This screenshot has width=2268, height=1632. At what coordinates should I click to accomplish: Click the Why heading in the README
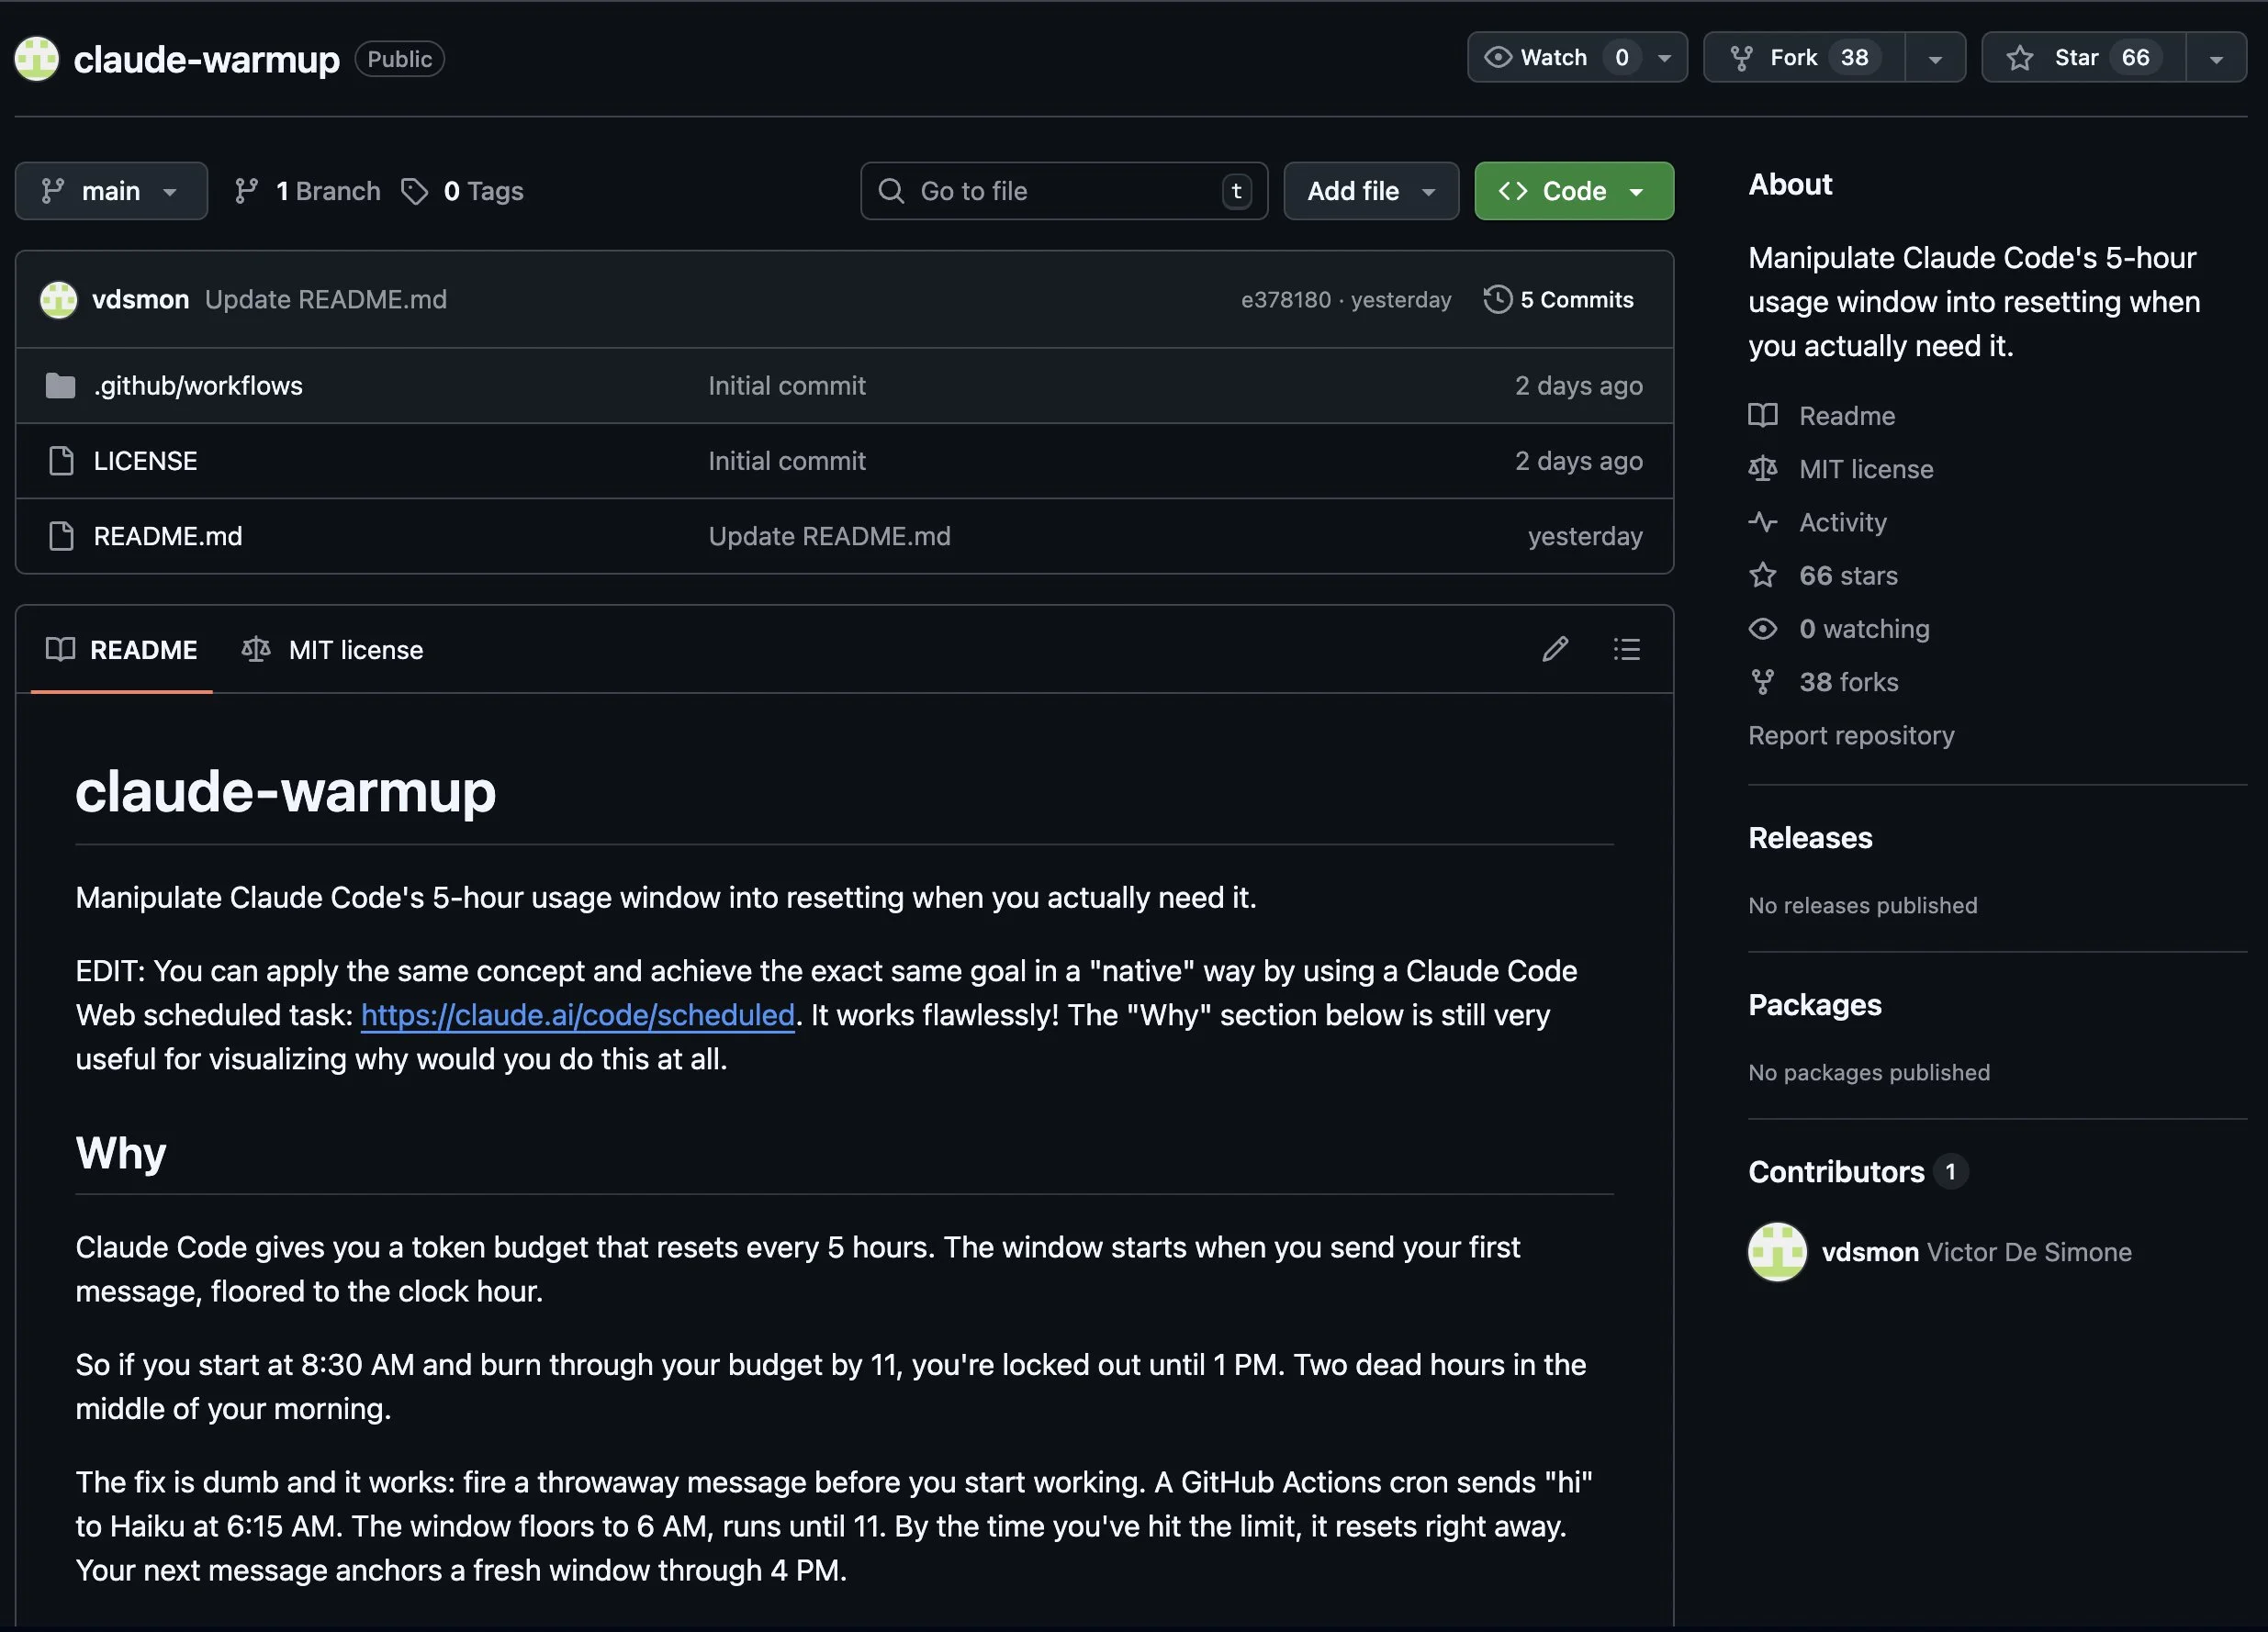click(x=121, y=1153)
